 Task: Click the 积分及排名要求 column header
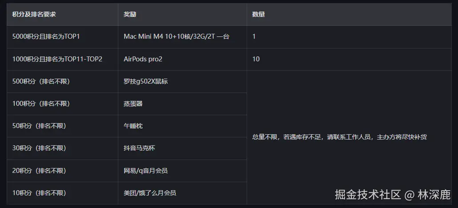34,14
